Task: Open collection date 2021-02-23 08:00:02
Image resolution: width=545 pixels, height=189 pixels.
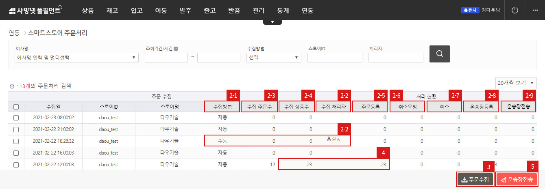Action: click(x=53, y=118)
